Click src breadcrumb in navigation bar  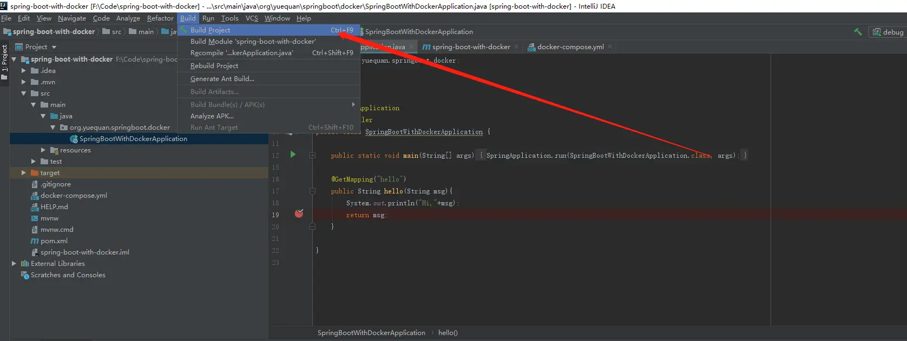[x=111, y=32]
